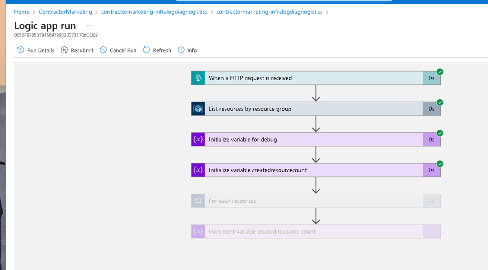This screenshot has width=488, height=270.
Task: Click the 0s duration on HTTP request step
Action: click(431, 78)
